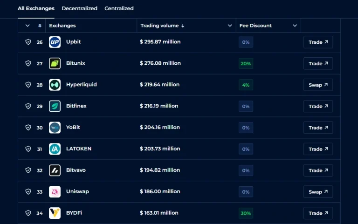Screen dimensions: 358x224
Task: Open the LATOKEN exchange name link
Action: (79, 149)
